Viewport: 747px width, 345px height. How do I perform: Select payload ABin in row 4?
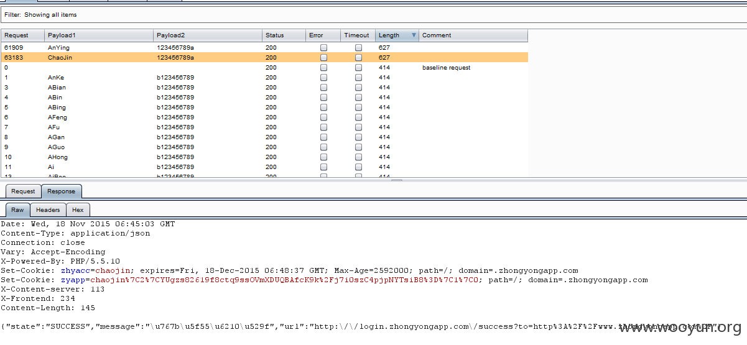[x=55, y=98]
